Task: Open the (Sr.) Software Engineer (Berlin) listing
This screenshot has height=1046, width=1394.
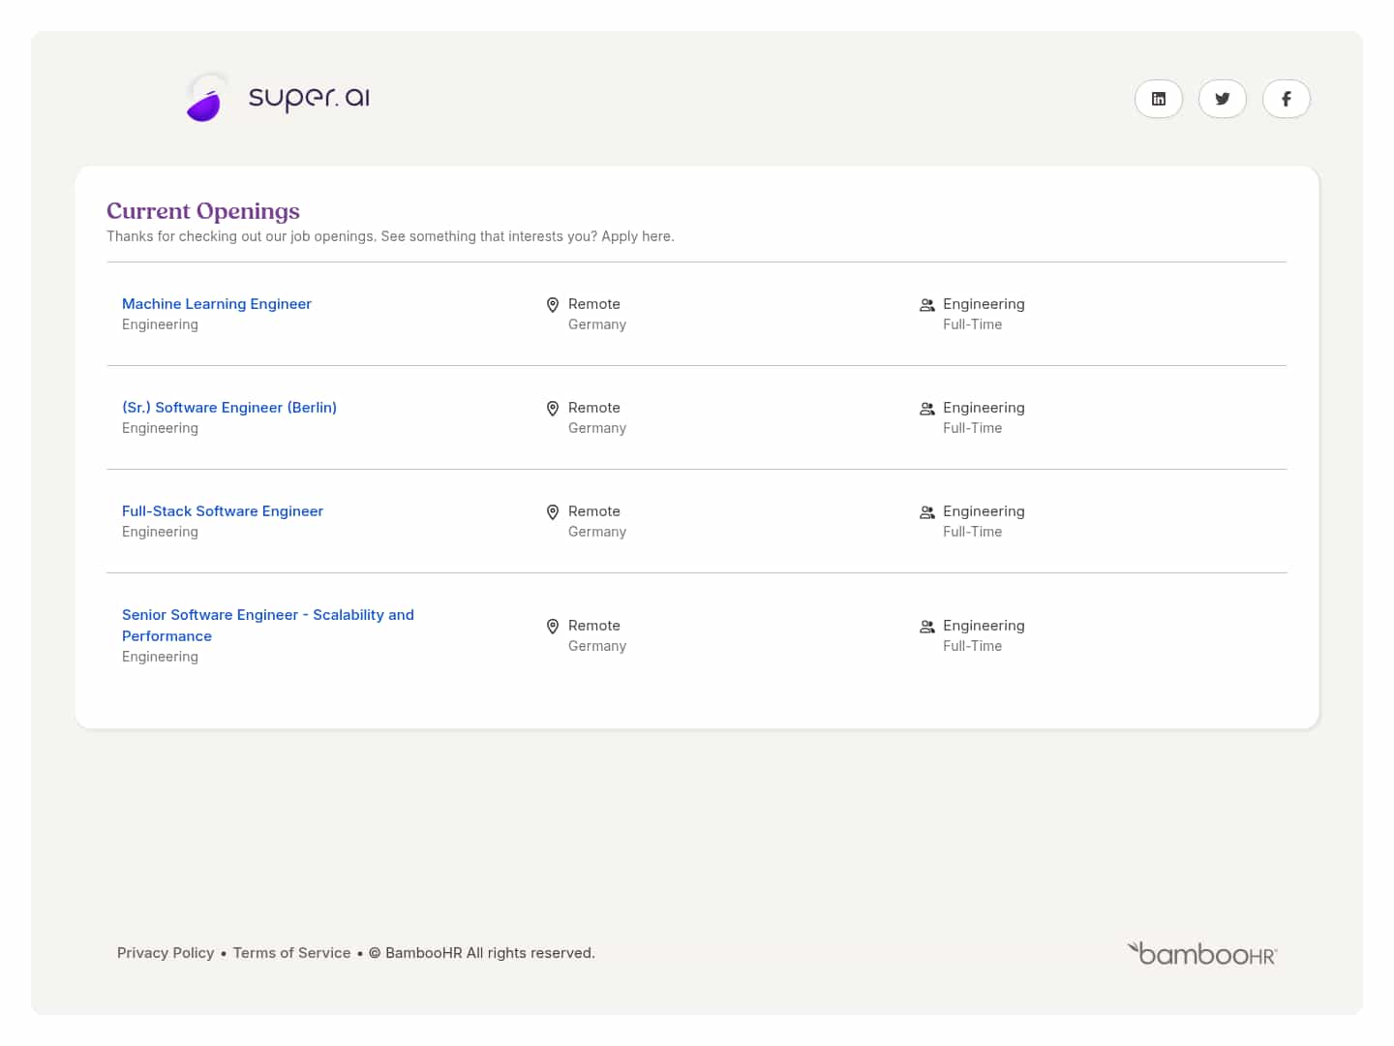Action: point(229,408)
